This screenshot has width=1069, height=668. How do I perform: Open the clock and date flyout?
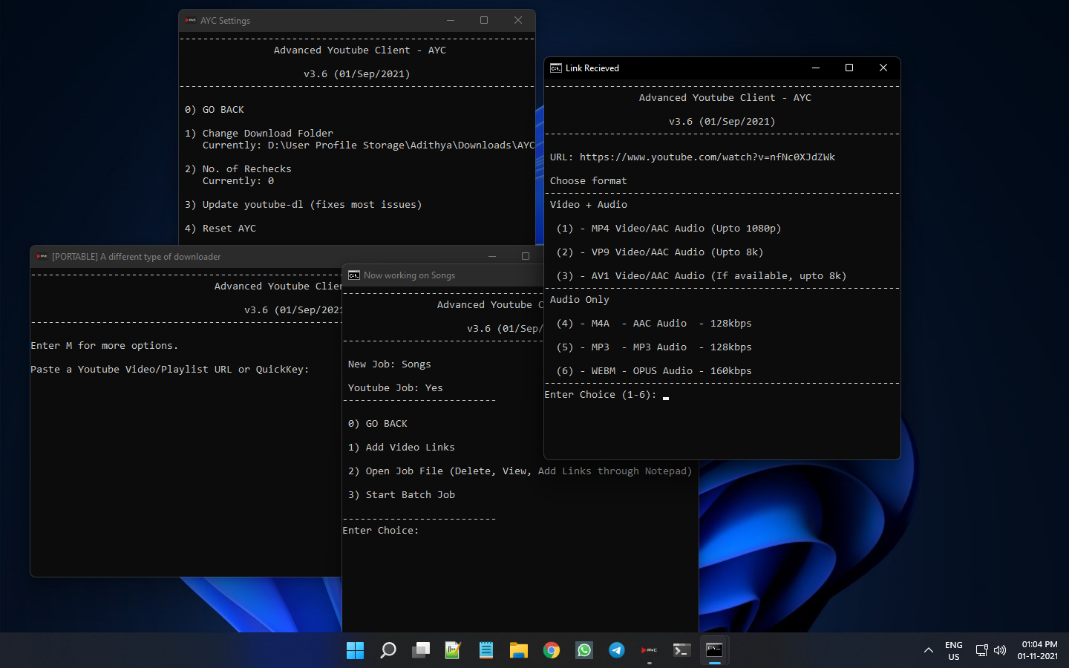point(1038,650)
